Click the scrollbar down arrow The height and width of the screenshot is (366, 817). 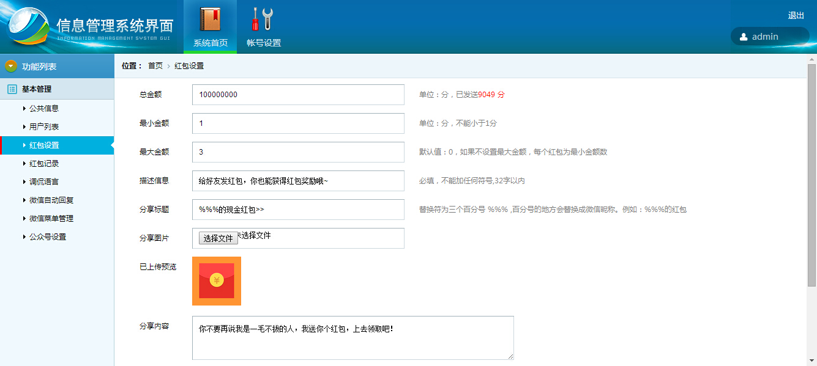point(812,361)
